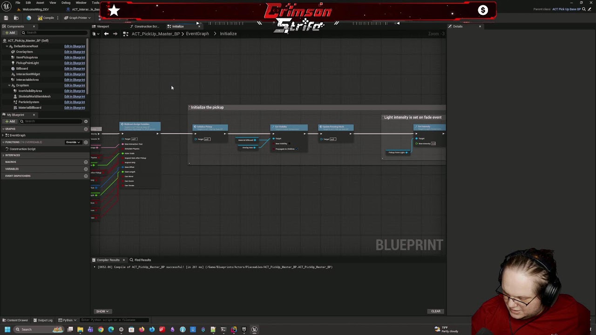
Task: Open the Compile options three-dot menu
Action: [x=58, y=18]
